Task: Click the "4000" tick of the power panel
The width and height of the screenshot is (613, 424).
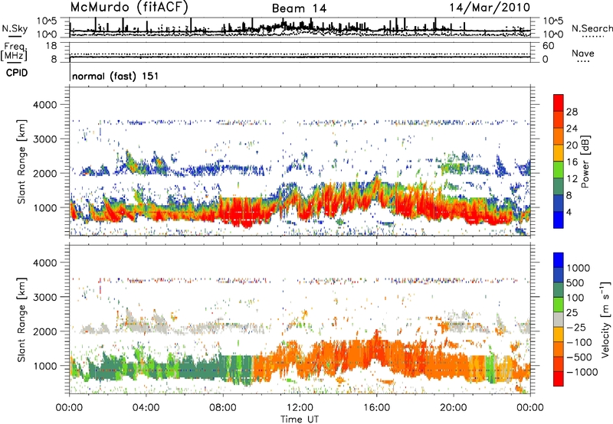Action: [45, 105]
